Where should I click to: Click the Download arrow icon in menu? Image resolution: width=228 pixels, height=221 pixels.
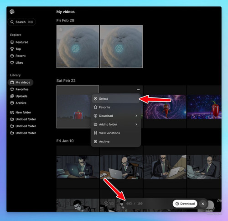tap(95, 116)
